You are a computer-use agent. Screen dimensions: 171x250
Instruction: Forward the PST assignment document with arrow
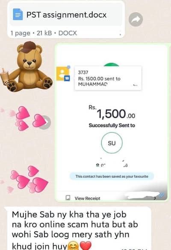(x=136, y=20)
